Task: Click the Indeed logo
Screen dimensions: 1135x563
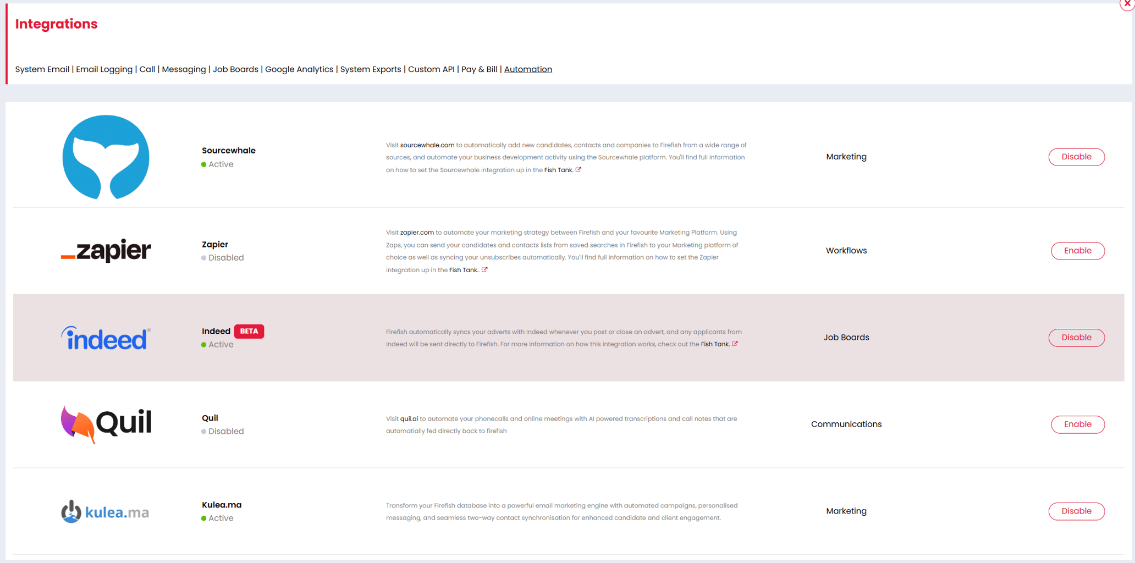Action: tap(105, 338)
